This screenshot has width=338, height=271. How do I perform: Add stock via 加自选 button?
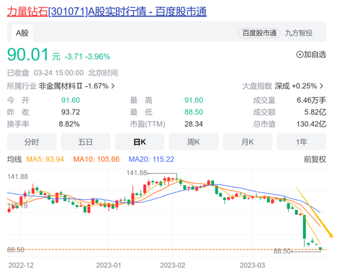point(311,55)
